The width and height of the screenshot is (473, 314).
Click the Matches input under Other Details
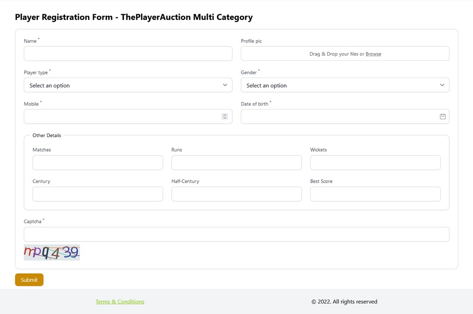click(x=97, y=162)
